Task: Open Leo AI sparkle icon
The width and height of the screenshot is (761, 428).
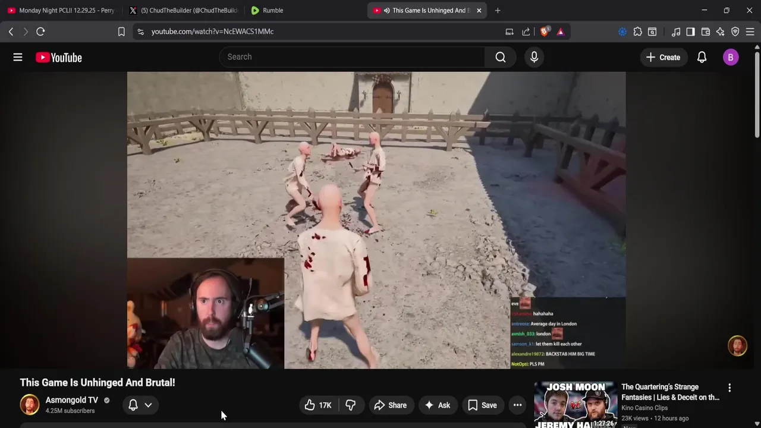Action: tap(721, 32)
